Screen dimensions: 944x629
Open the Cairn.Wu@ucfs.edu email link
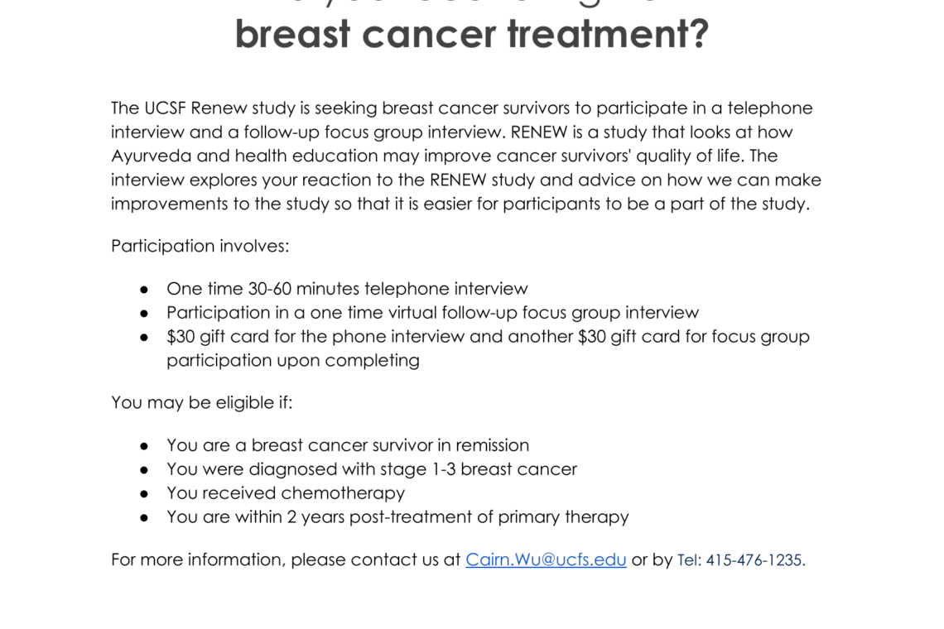(546, 559)
